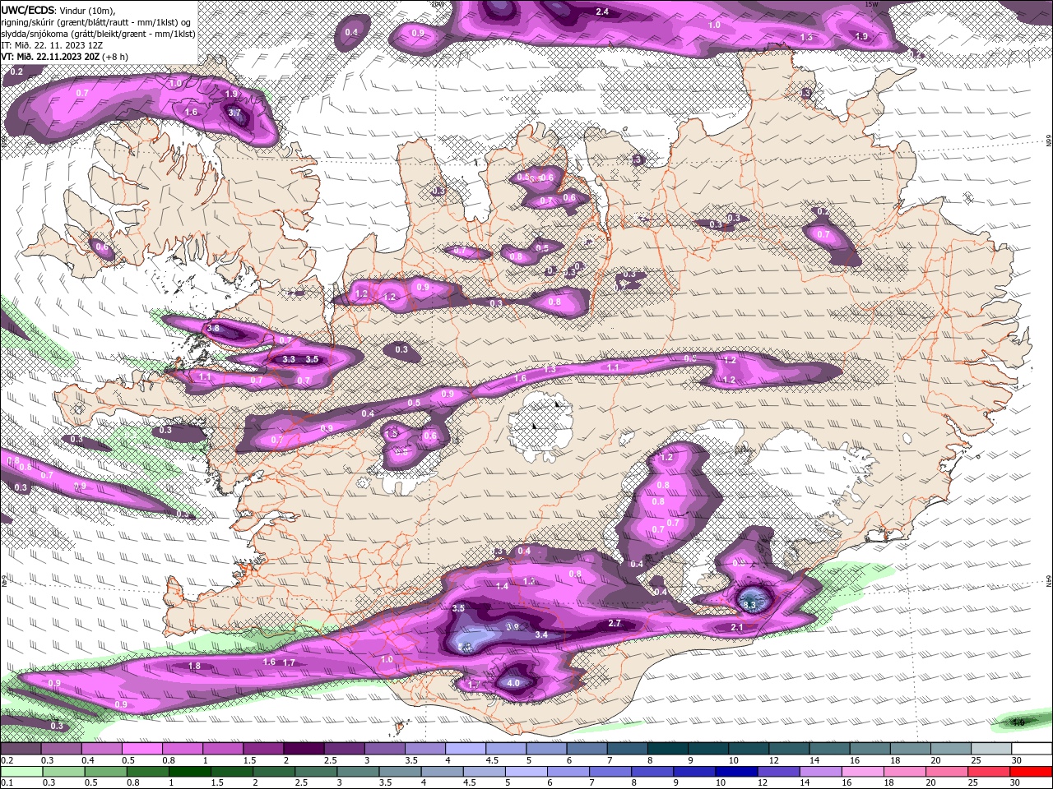1053x789 pixels.
Task: Click the 14 label in the rain scale legend
Action: click(805, 782)
